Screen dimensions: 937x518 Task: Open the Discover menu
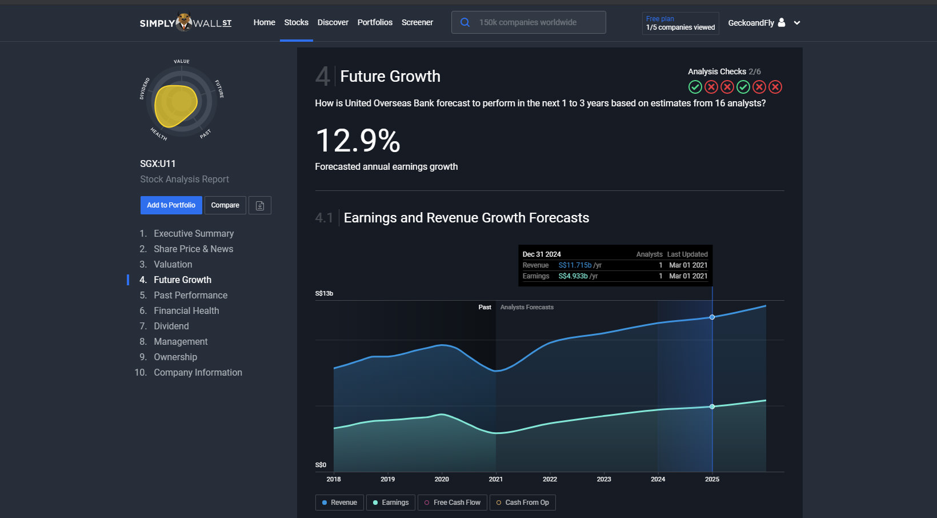tap(333, 22)
